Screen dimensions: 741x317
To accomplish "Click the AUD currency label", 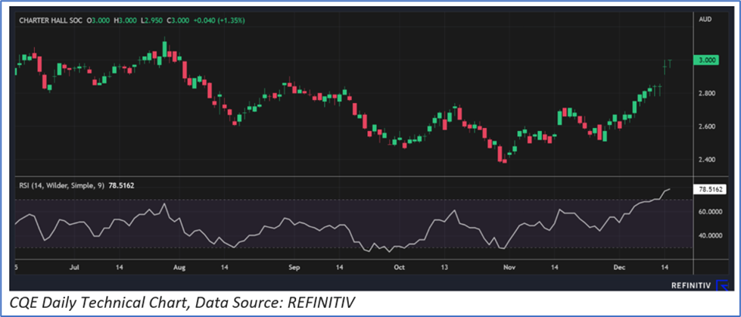I will [705, 20].
